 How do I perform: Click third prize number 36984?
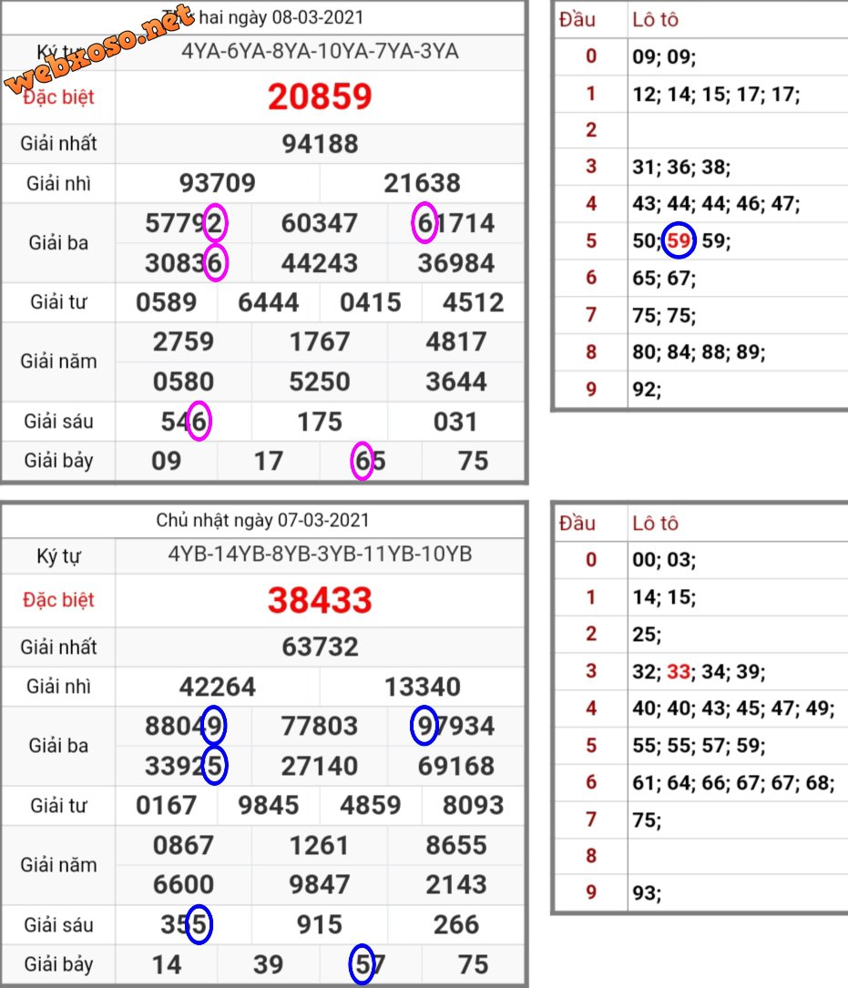click(x=455, y=263)
